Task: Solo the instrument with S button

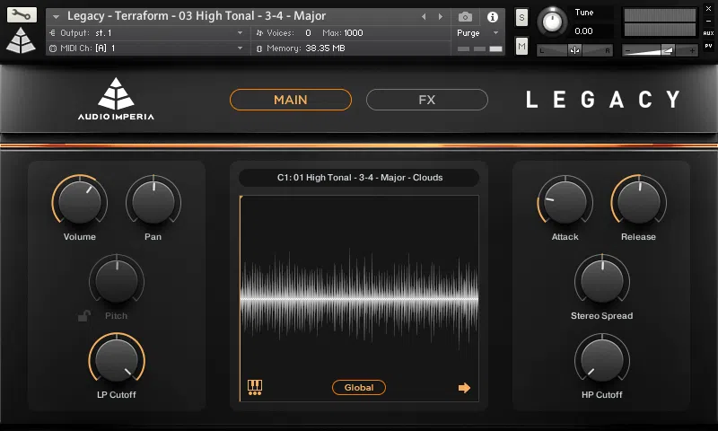Action: 521,18
